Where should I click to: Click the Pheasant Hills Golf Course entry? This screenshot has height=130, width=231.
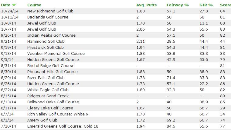(x=52, y=72)
